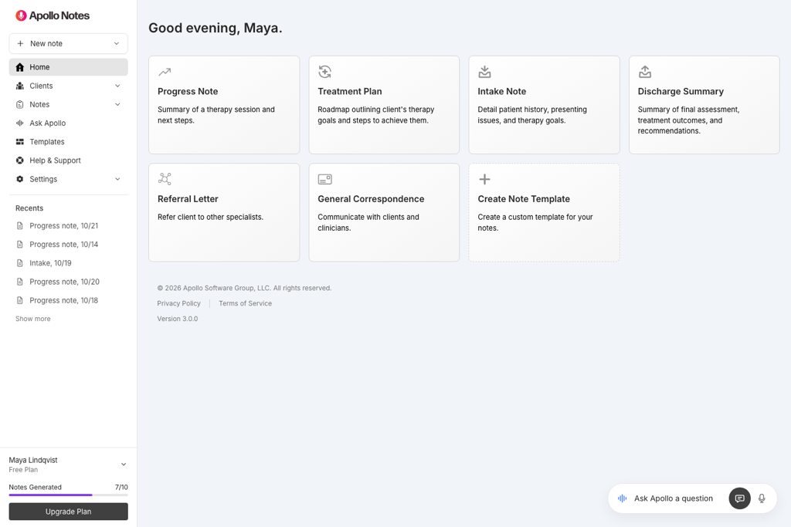
Task: Open Clients in the sidebar
Action: coord(68,86)
